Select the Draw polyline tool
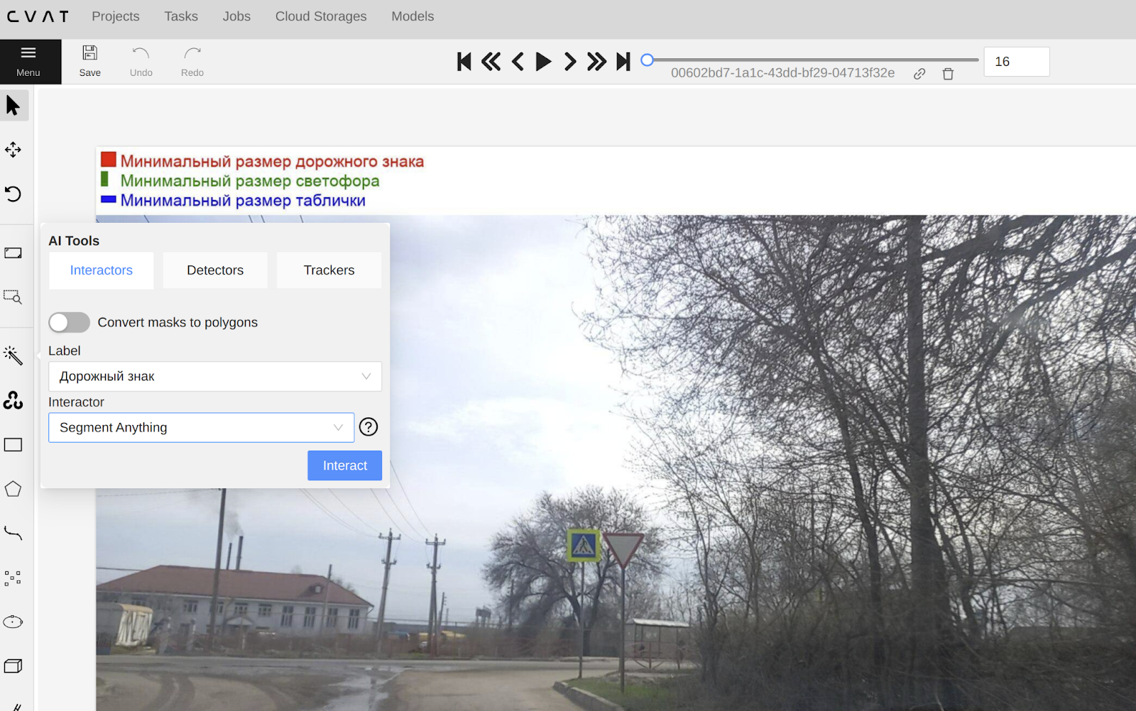Image resolution: width=1136 pixels, height=711 pixels. coord(13,533)
